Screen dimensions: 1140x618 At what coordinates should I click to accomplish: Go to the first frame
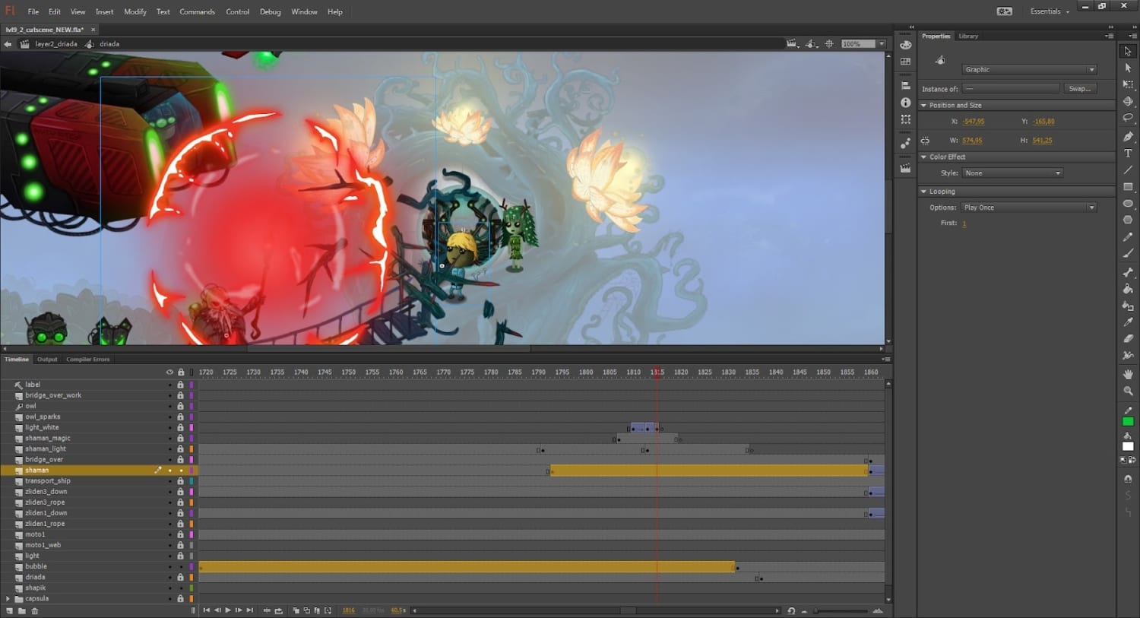tap(207, 610)
